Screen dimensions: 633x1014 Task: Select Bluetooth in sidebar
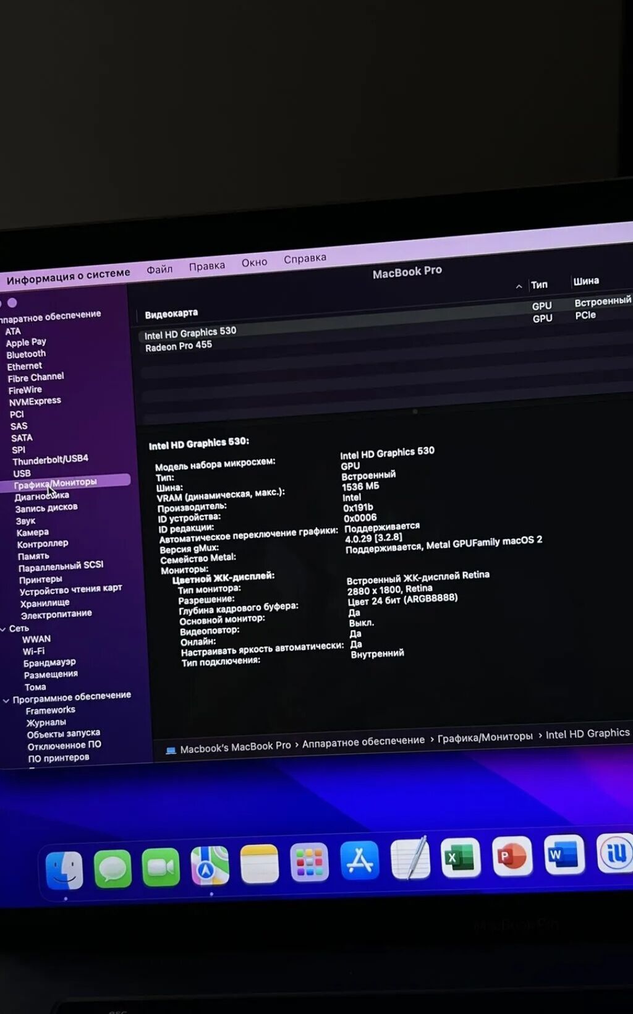tap(26, 354)
